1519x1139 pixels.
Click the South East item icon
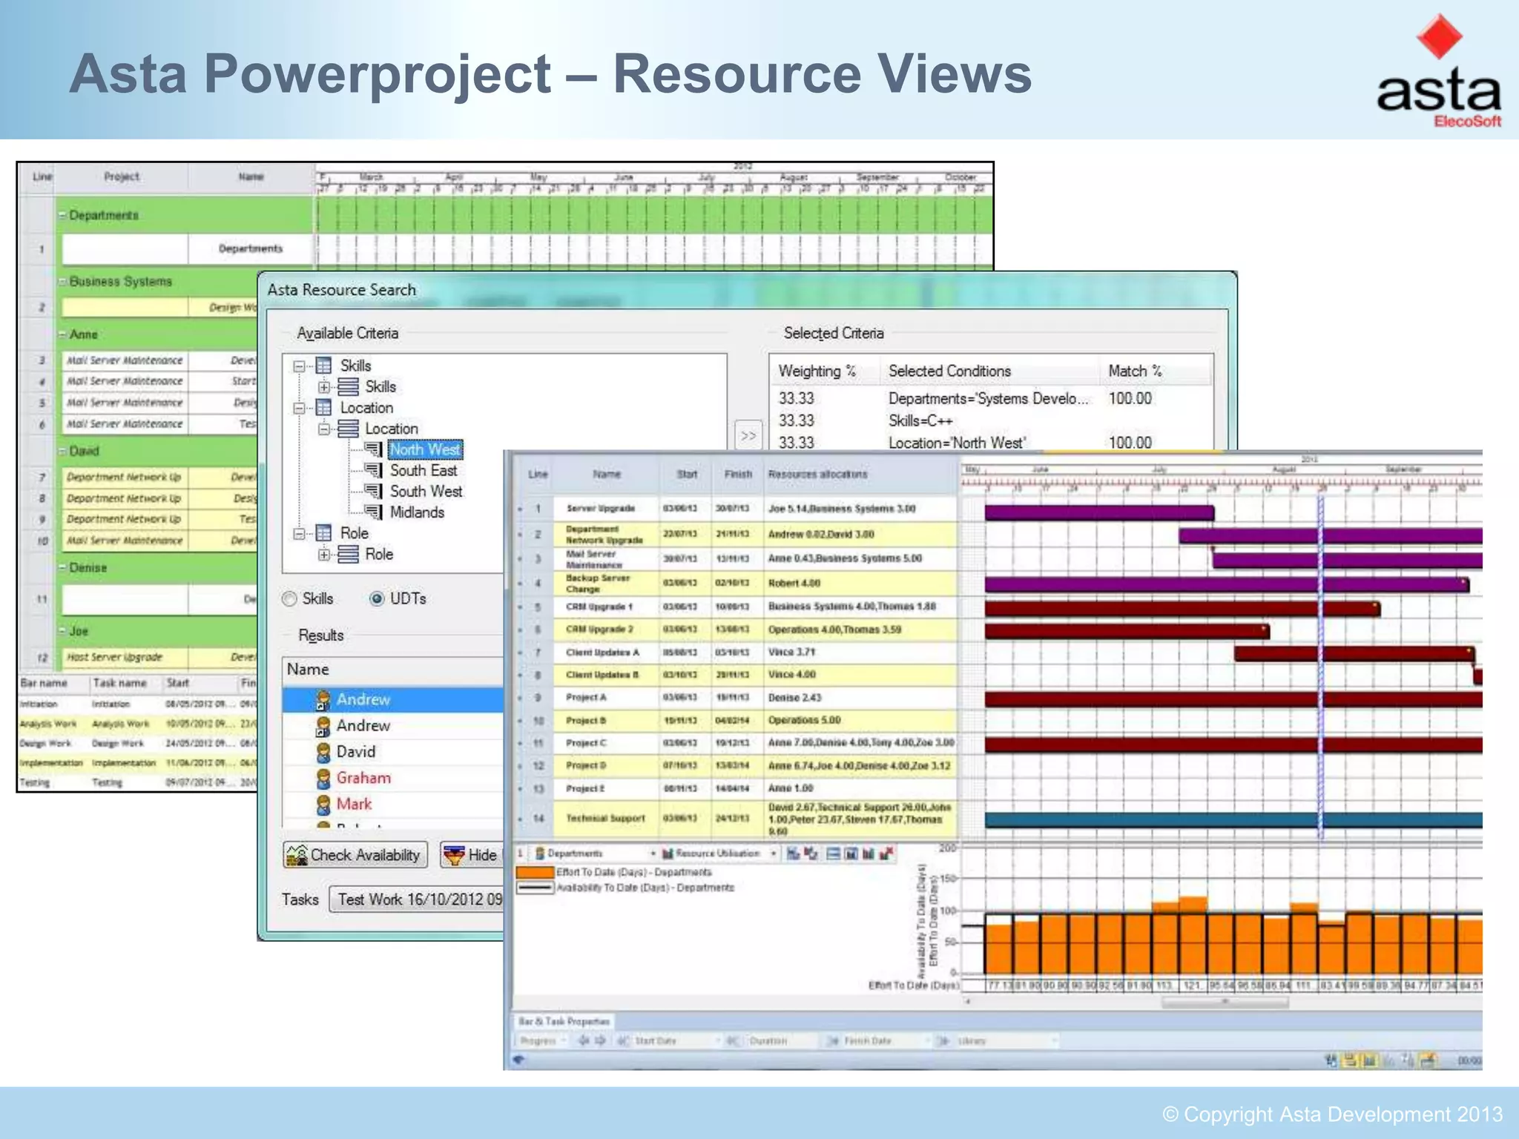[x=374, y=470]
